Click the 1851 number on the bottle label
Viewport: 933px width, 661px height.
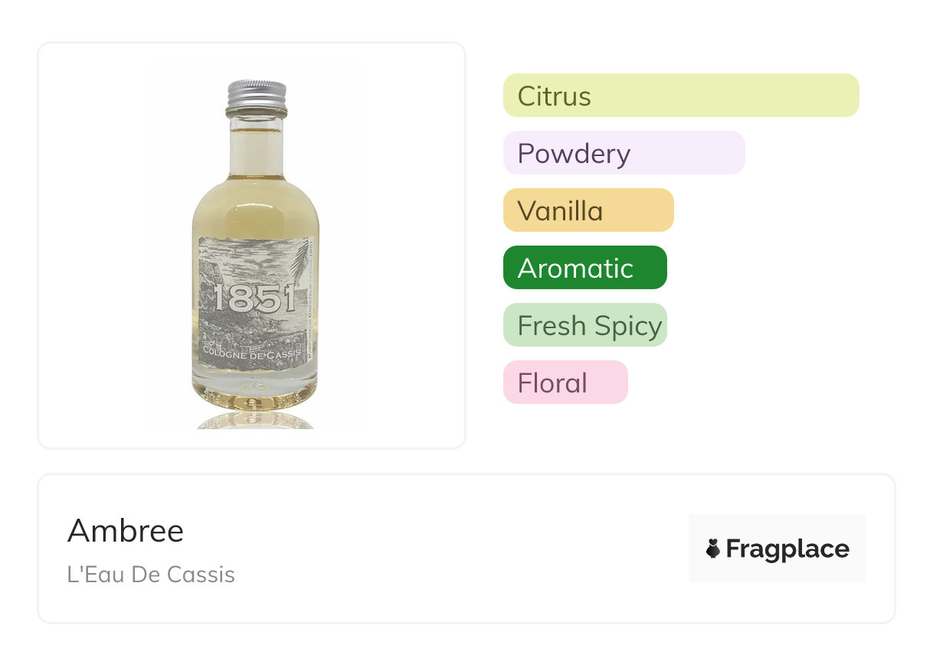pyautogui.click(x=254, y=298)
